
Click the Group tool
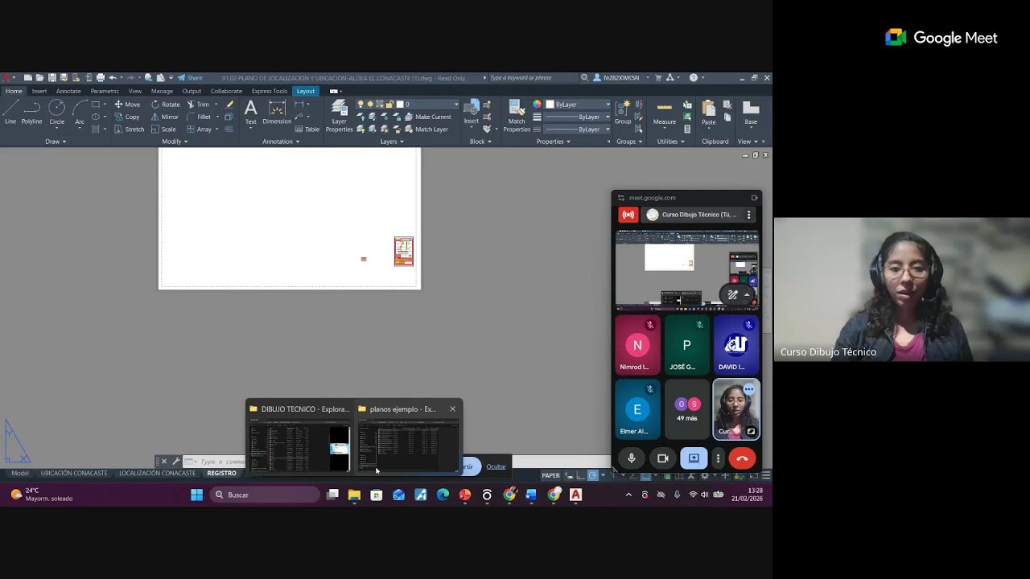(x=623, y=113)
